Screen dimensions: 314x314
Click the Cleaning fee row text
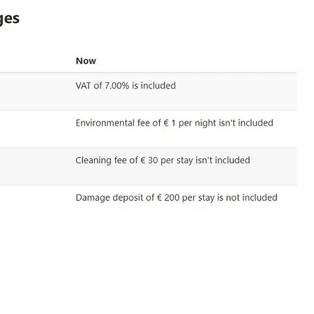(163, 160)
